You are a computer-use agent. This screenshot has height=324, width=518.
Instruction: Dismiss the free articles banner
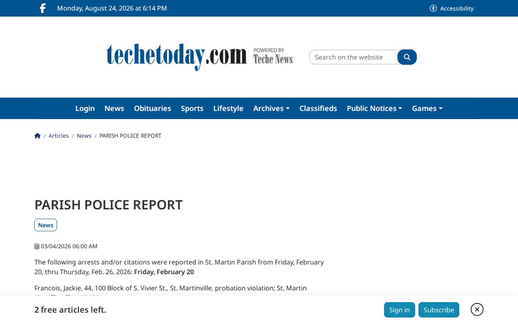tap(477, 309)
